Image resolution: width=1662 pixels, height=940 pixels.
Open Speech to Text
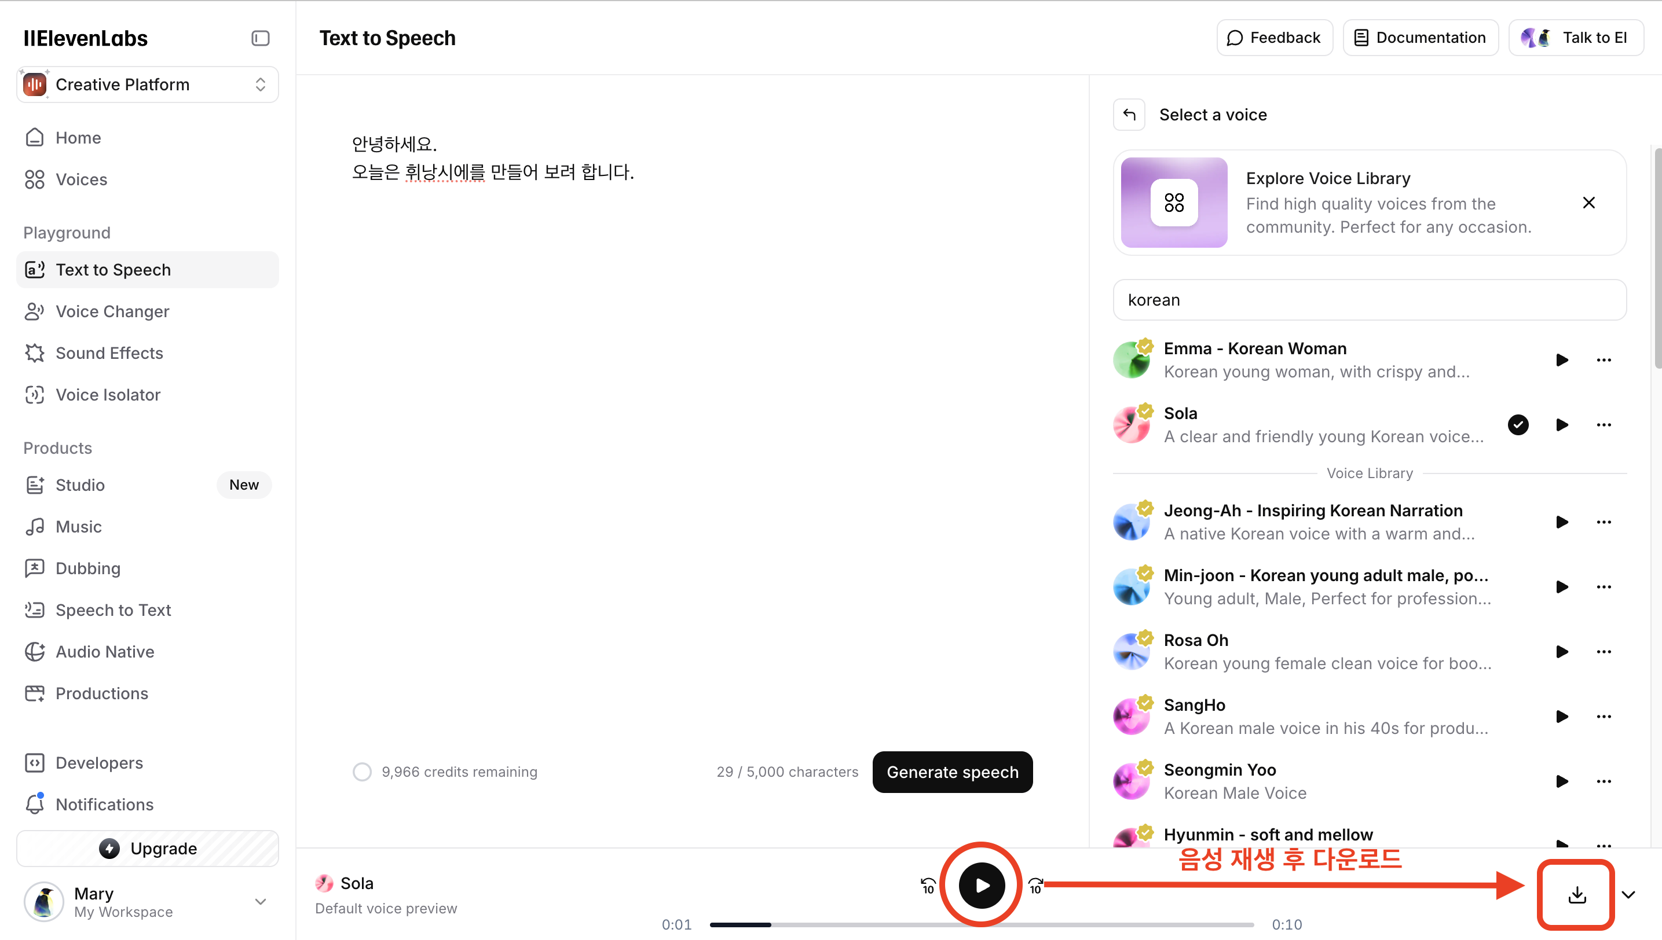point(113,609)
